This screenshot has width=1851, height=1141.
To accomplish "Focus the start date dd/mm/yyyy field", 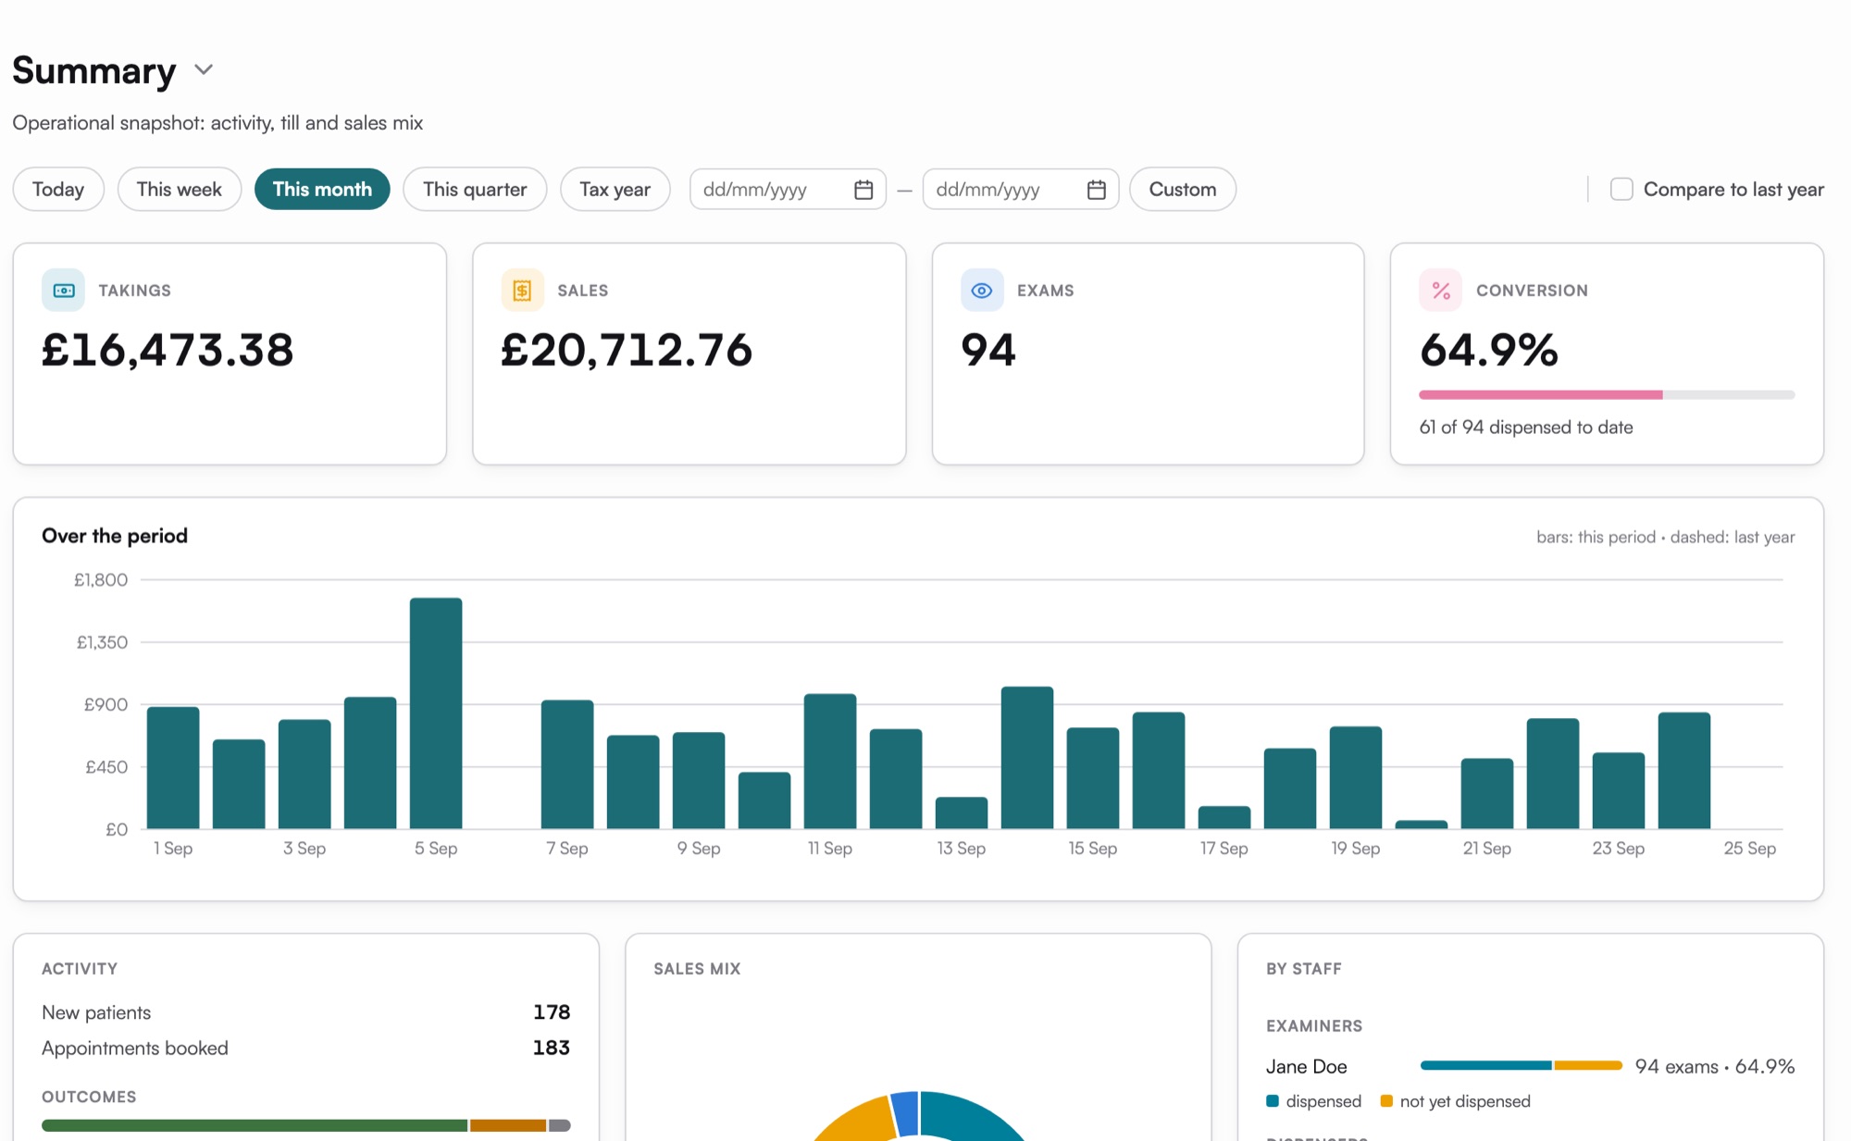I will coord(788,190).
